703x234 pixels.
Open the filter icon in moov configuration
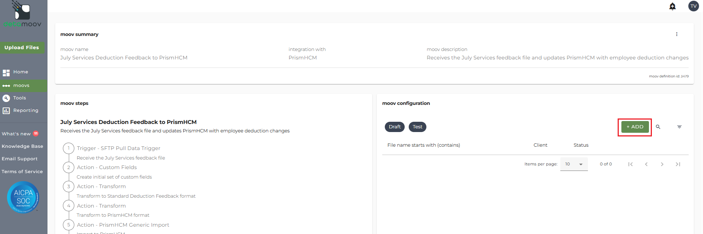(679, 127)
